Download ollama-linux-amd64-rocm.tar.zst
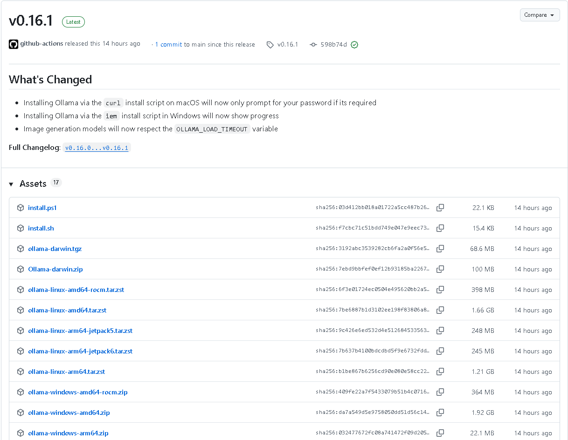 (x=76, y=290)
